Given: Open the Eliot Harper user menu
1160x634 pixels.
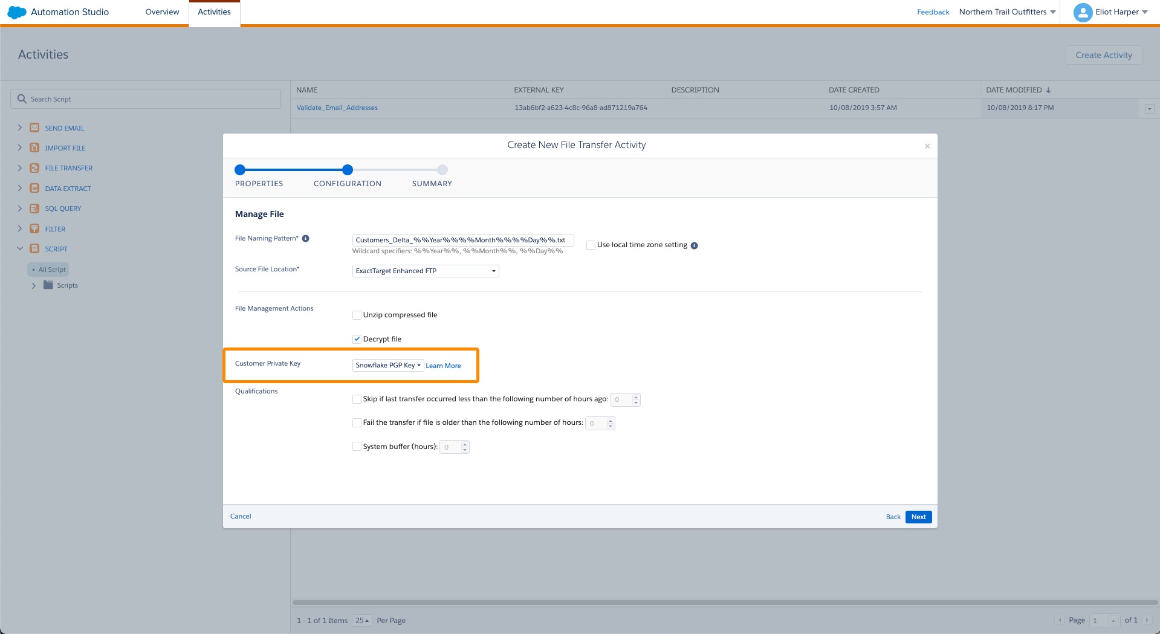Looking at the screenshot, I should 1122,12.
